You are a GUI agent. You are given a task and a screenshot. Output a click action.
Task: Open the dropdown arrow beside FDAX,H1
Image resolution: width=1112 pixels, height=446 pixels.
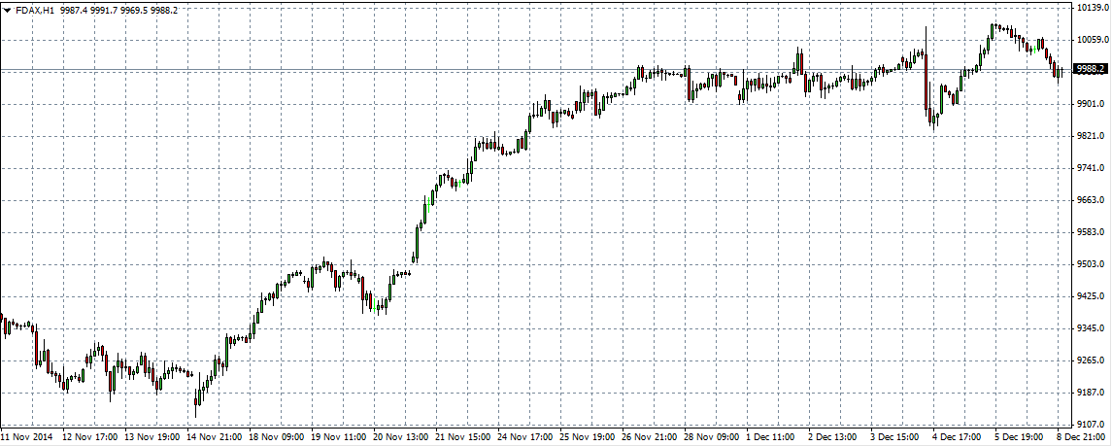6,9
